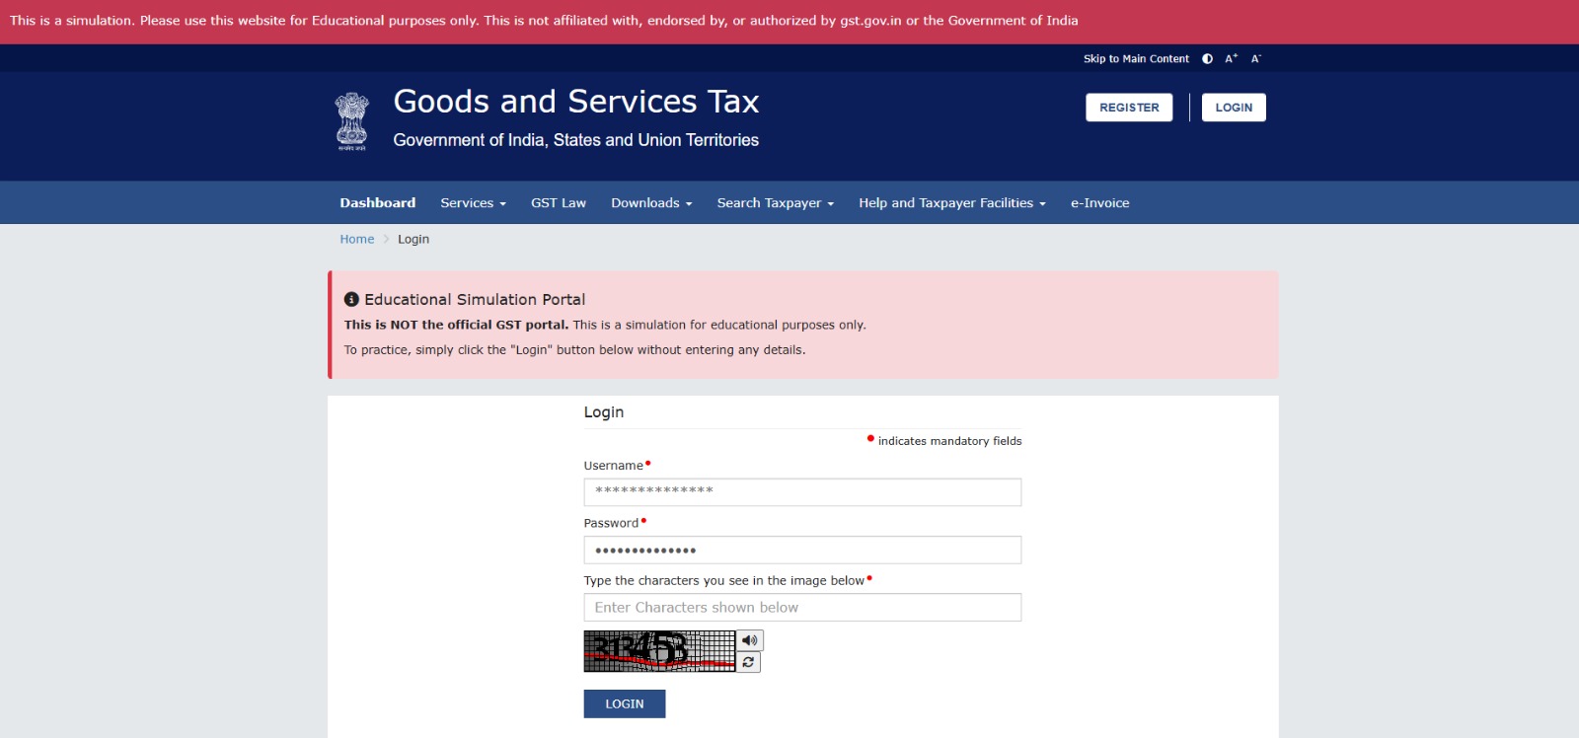The width and height of the screenshot is (1579, 738).
Task: Focus the Username input field
Action: (x=802, y=492)
